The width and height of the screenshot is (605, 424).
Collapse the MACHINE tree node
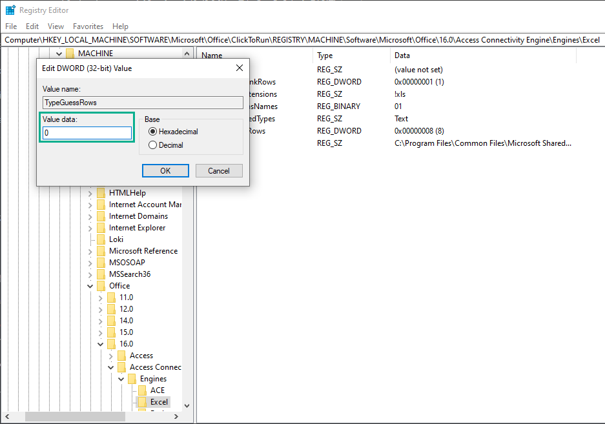click(x=58, y=52)
